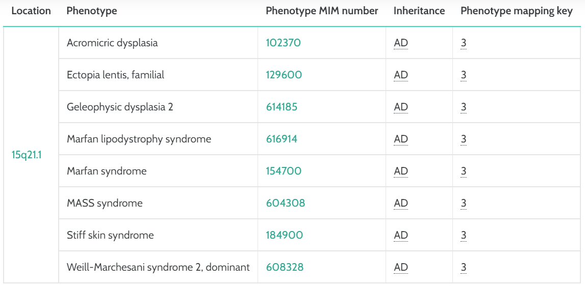Open the 15q21.1 location link

pos(27,155)
